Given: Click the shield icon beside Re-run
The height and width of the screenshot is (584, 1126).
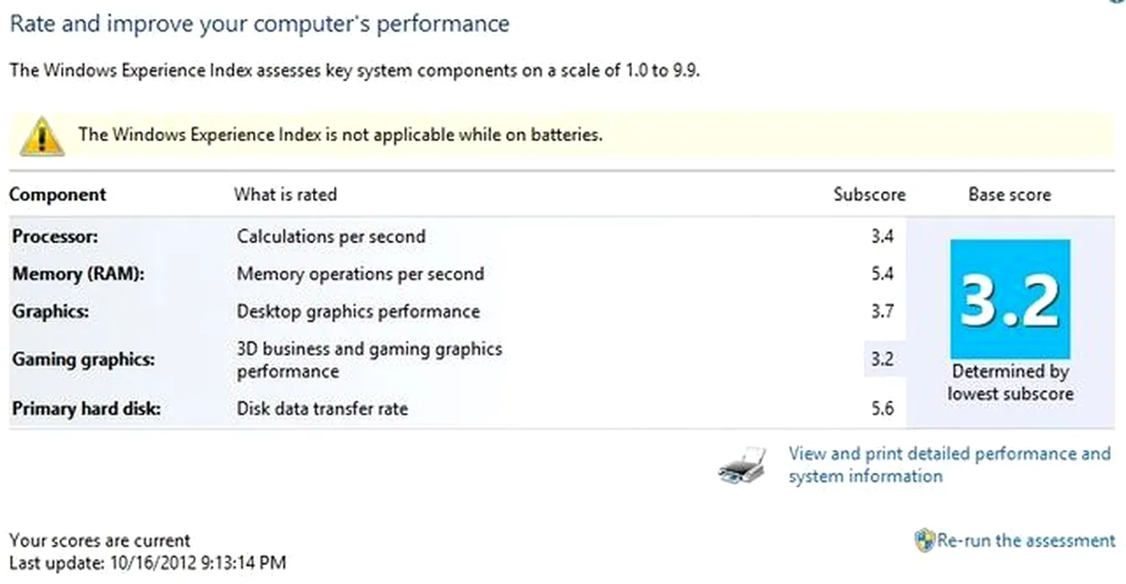Looking at the screenshot, I should (925, 541).
